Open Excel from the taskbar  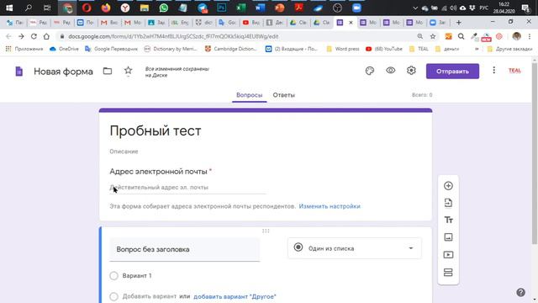pyautogui.click(x=241, y=8)
